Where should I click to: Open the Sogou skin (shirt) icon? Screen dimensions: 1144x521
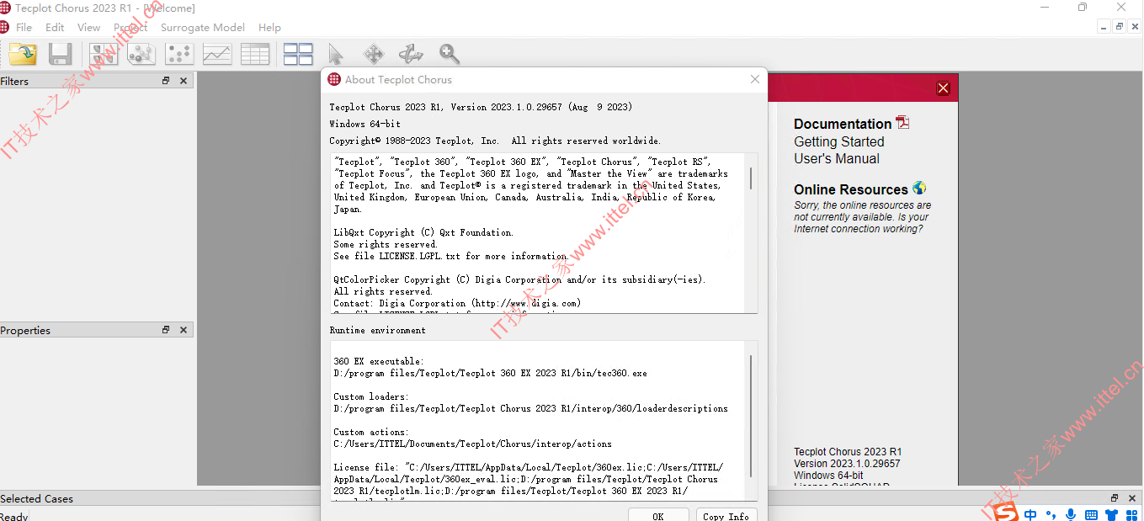coord(1111,514)
